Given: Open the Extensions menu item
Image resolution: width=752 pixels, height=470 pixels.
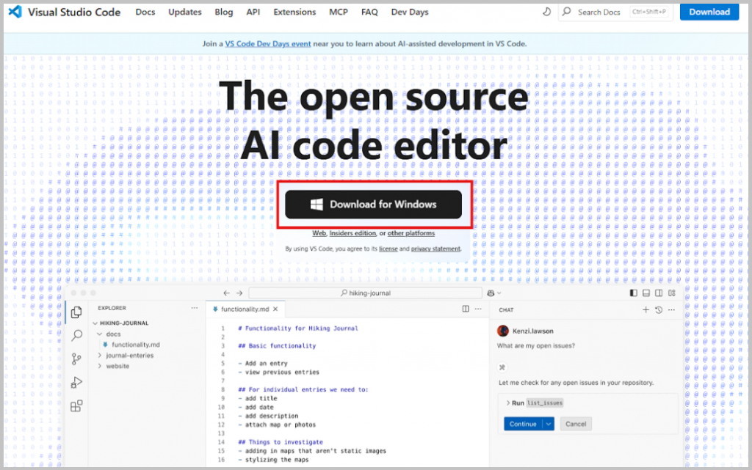Looking at the screenshot, I should coord(294,12).
